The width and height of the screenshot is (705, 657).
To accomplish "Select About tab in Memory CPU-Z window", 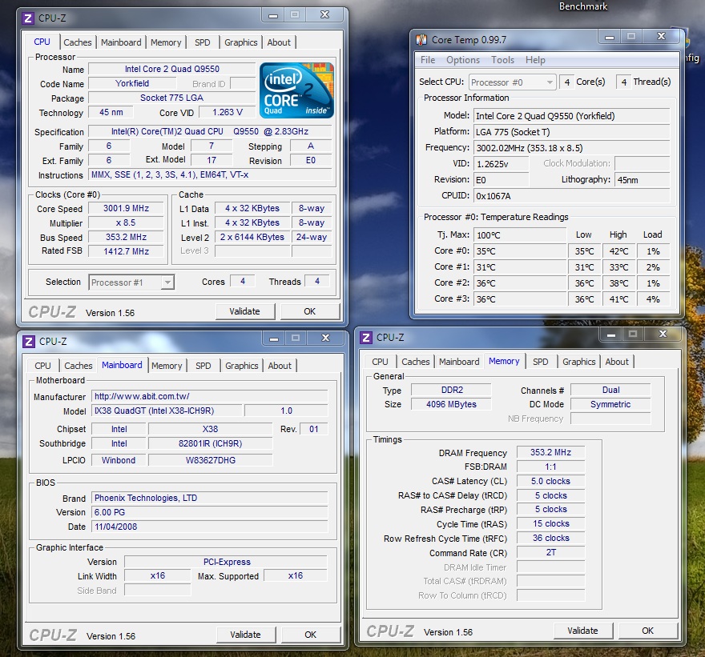I will 617,362.
